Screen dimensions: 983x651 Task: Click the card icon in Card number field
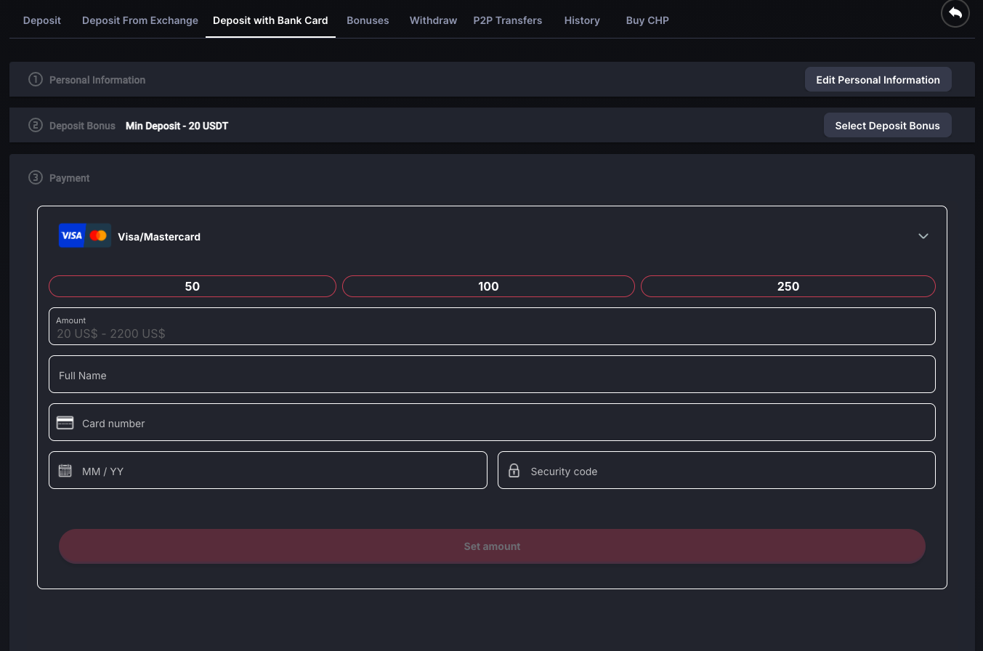(65, 422)
